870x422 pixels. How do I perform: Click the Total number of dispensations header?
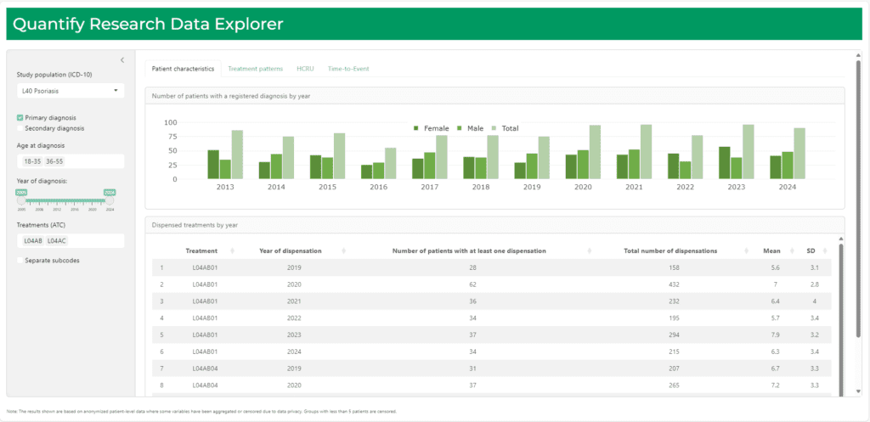(670, 250)
